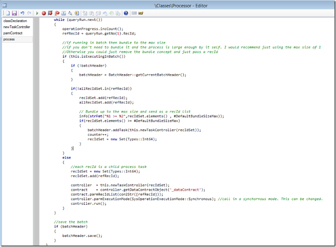
Task: Click the 'if (!batchHeader)' line
Action: click(x=89, y=66)
